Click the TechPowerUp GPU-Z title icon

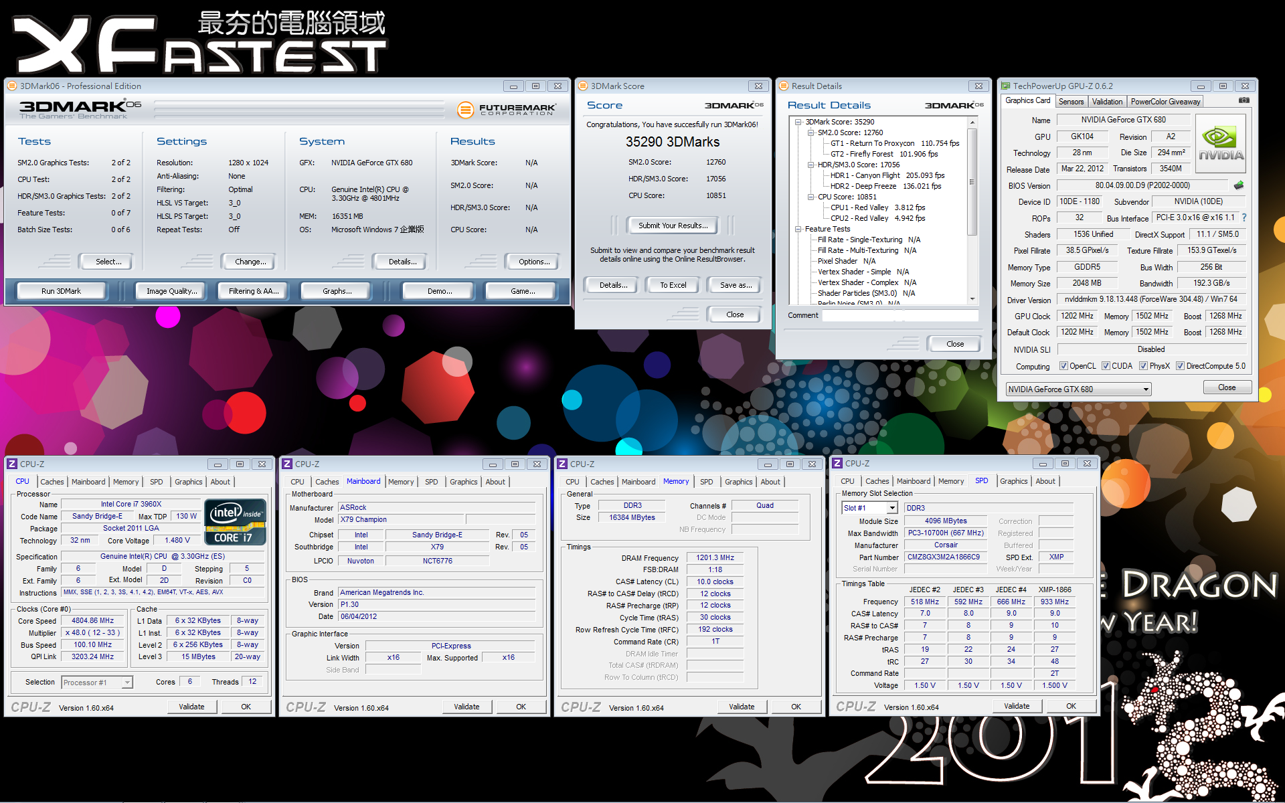pyautogui.click(x=1005, y=86)
